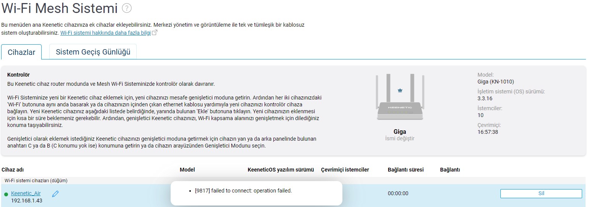Click the 'Wi-Fi Mesh Sistemi' page title
The image size is (589, 207).
(60, 8)
